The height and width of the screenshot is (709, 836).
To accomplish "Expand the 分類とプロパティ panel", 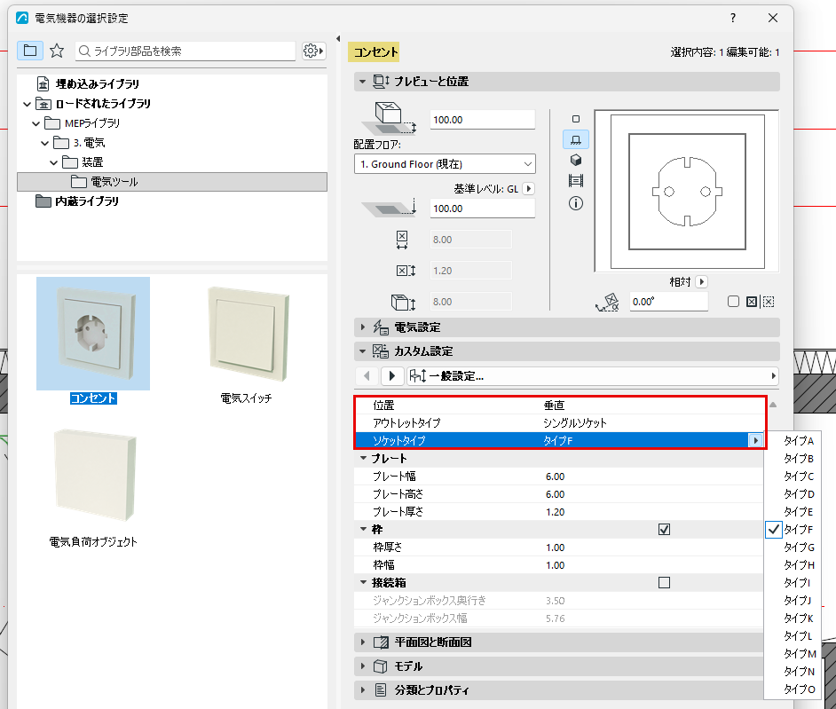I will coord(363,689).
